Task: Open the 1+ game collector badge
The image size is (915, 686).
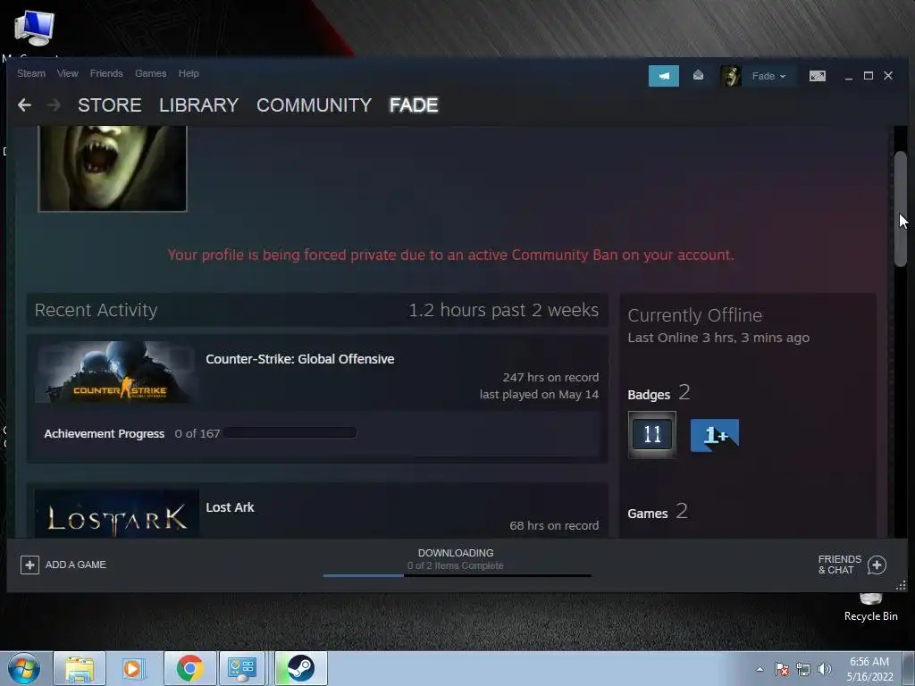Action: click(x=715, y=435)
